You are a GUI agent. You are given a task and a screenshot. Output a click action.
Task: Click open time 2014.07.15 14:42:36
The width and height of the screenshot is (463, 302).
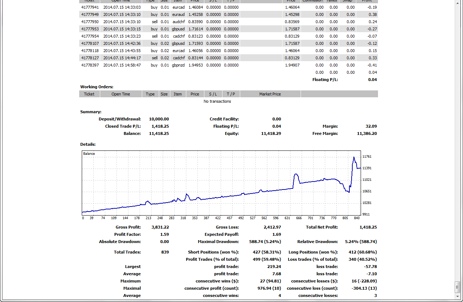click(122, 43)
